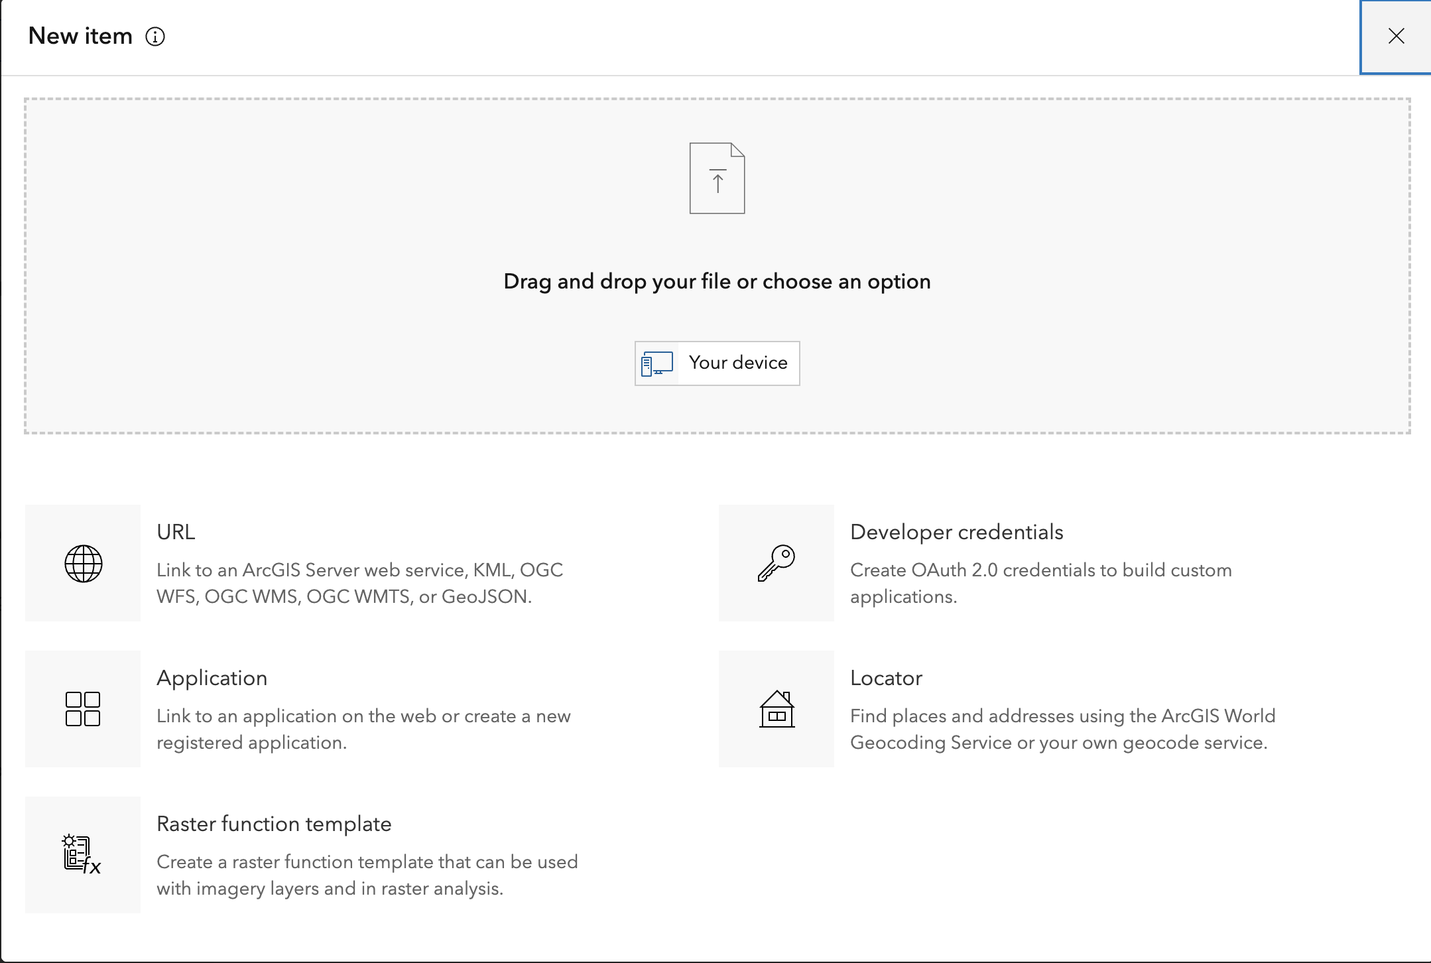Open the Locator option title
Screen dimensions: 1431x963
pyautogui.click(x=886, y=678)
